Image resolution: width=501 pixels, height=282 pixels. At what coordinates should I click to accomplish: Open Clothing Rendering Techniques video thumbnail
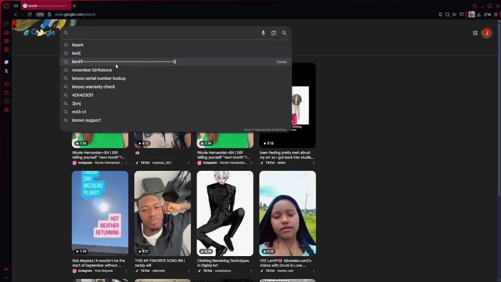pos(225,213)
